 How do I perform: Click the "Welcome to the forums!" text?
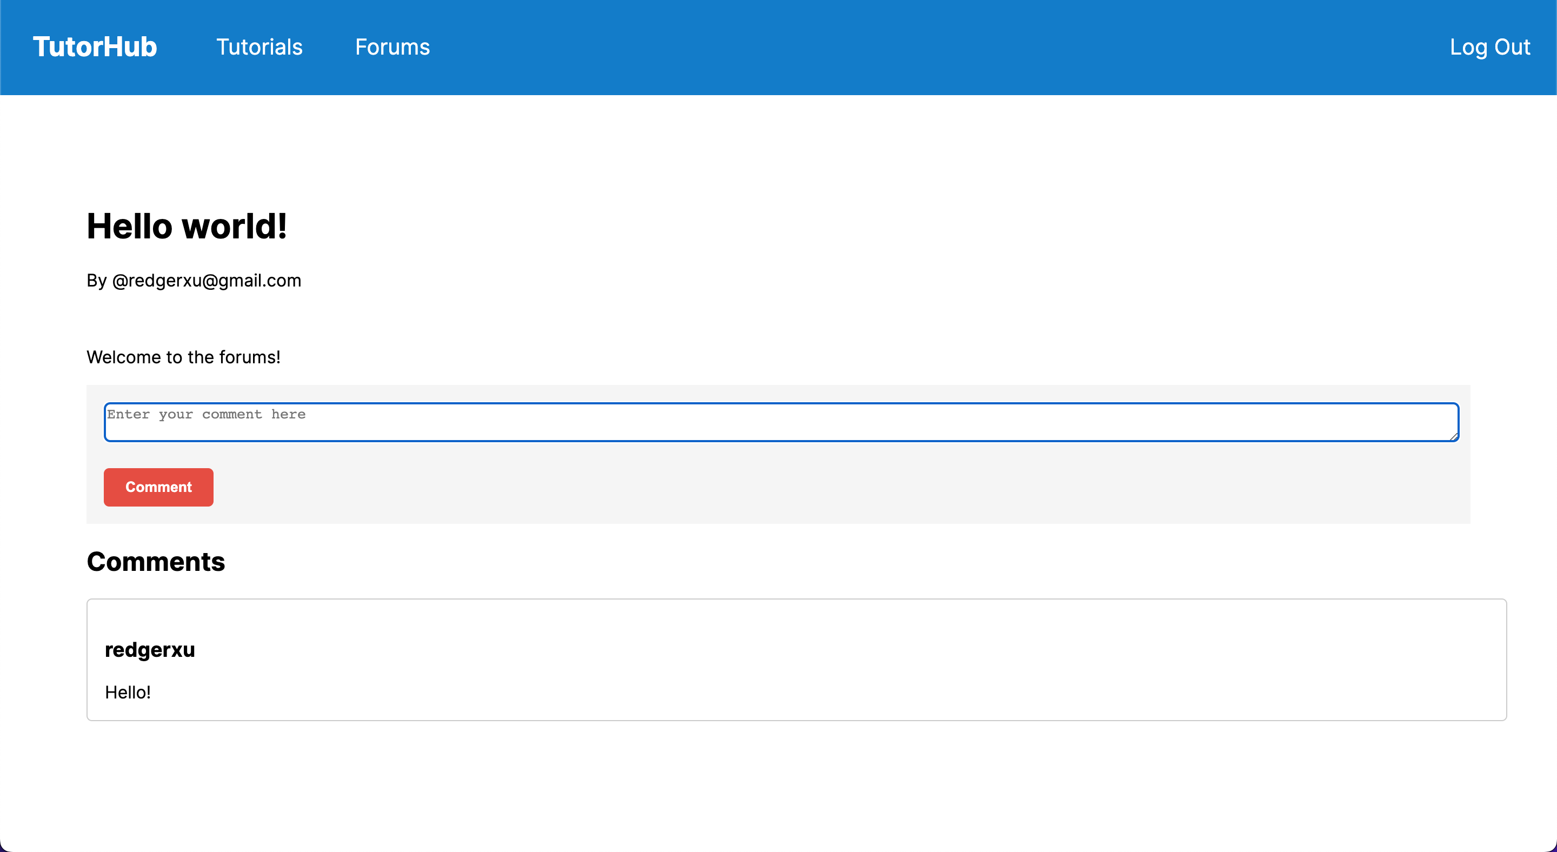coord(183,357)
